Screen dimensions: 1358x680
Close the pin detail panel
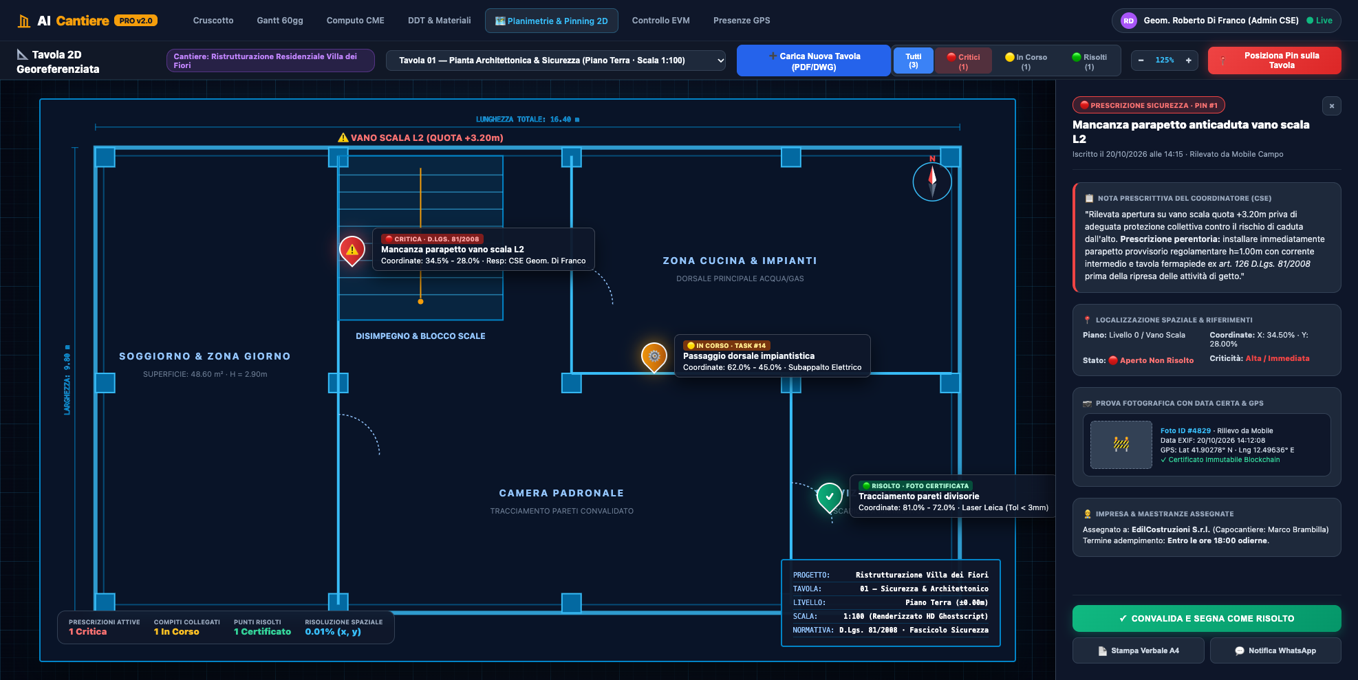coord(1332,106)
